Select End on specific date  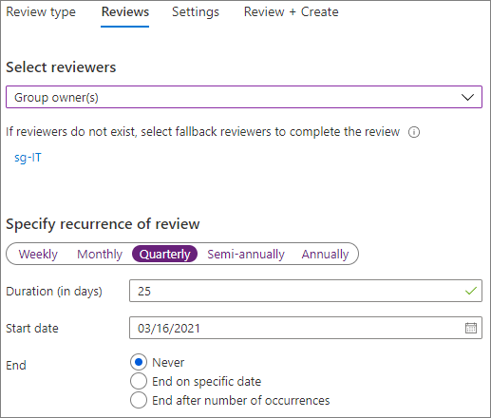(x=139, y=381)
